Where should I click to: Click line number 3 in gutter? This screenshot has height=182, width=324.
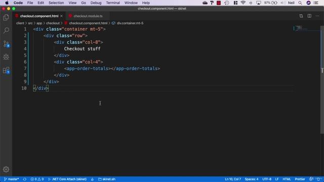pyautogui.click(x=25, y=42)
